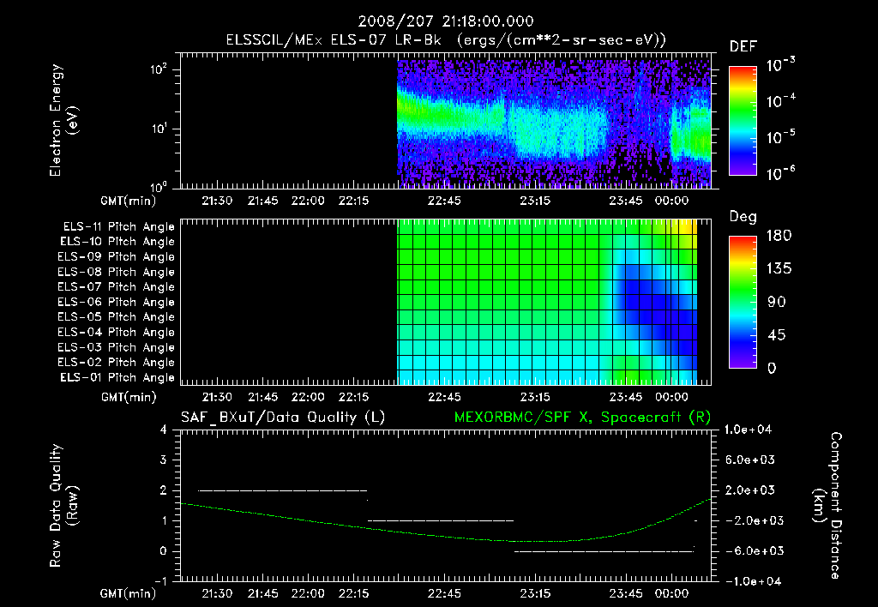This screenshot has height=607, width=878.
Task: Click the Electron Energy (eV) axis label
Action: coord(63,120)
